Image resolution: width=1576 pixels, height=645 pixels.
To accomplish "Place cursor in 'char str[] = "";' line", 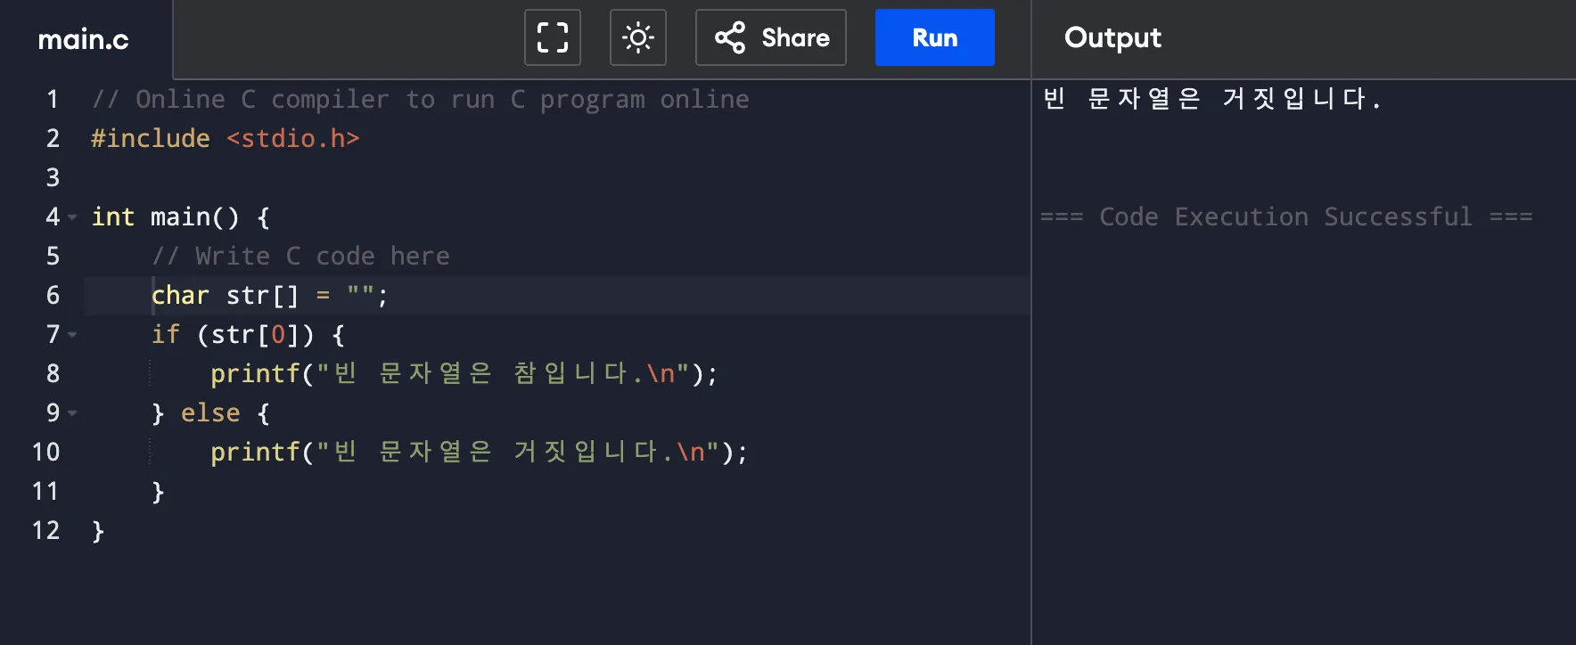I will click(x=270, y=295).
